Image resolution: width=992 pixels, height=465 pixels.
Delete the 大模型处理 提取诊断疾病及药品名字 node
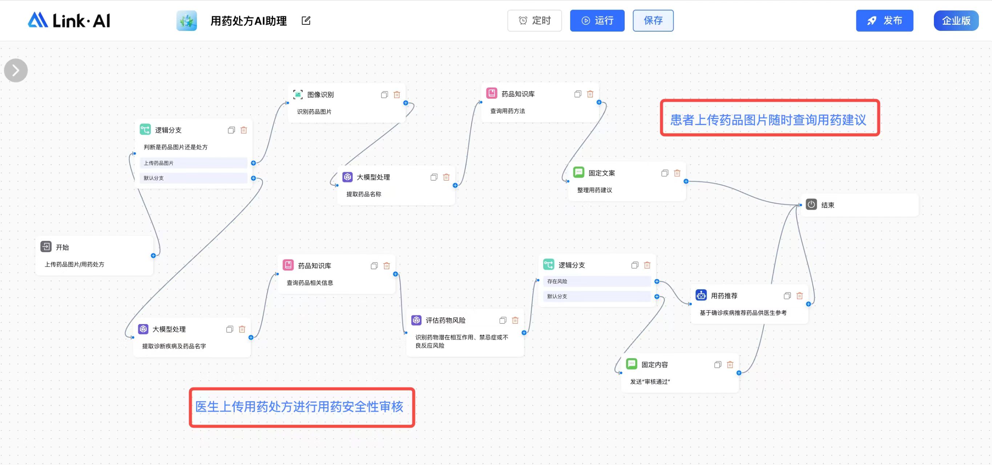coord(242,329)
